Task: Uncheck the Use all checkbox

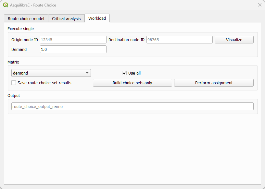Action: tap(124, 73)
